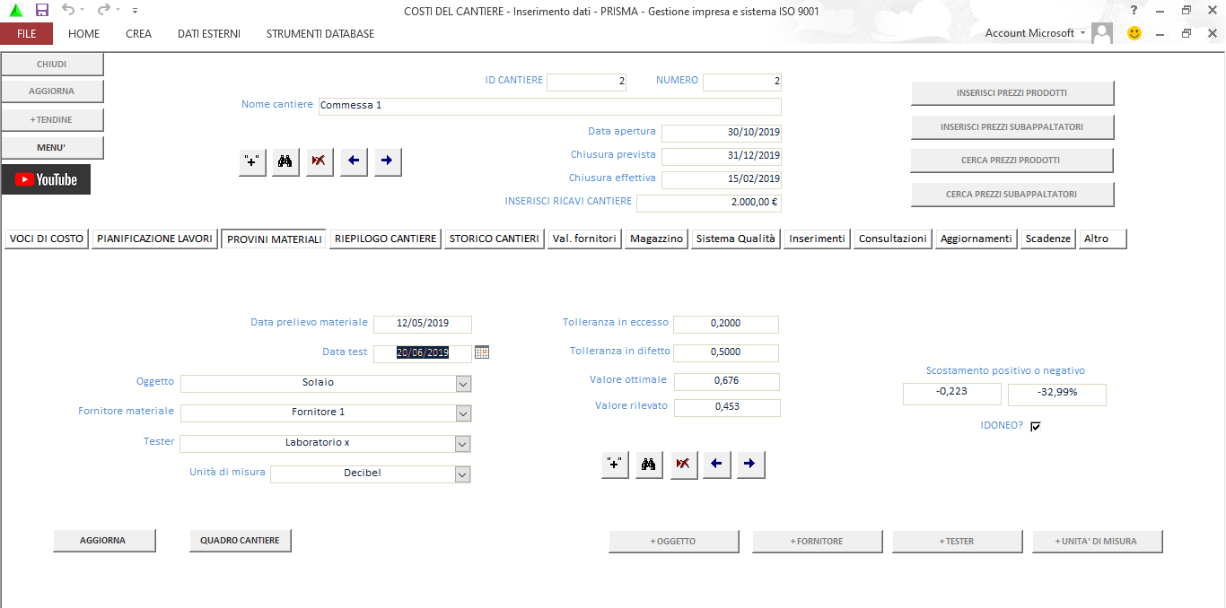Expand the Oggetto dropdown arrow

pyautogui.click(x=463, y=383)
